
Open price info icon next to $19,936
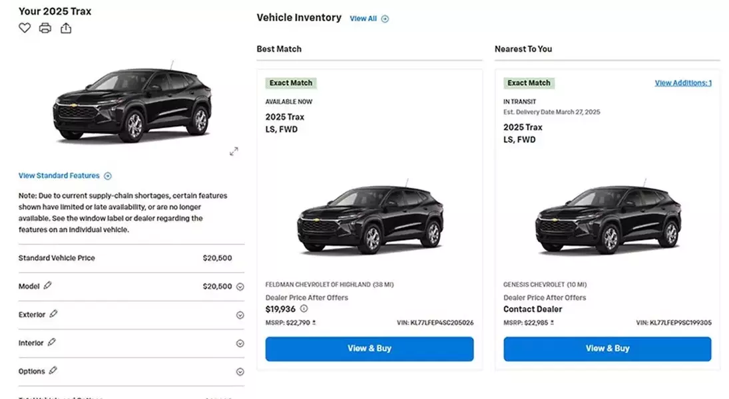click(x=304, y=309)
